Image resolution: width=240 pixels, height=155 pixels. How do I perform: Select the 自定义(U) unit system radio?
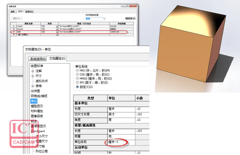(x=77, y=87)
